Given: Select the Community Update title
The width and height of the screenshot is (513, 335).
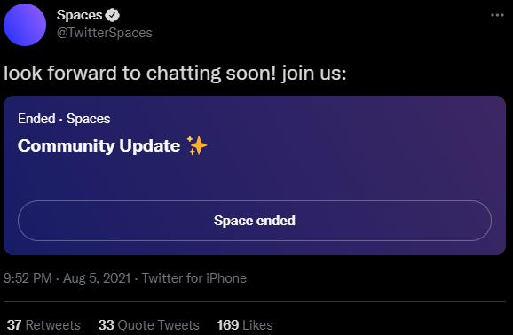Looking at the screenshot, I should (99, 145).
